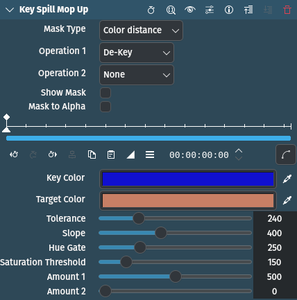Paste keyframes clipboard icon

pyautogui.click(x=111, y=155)
